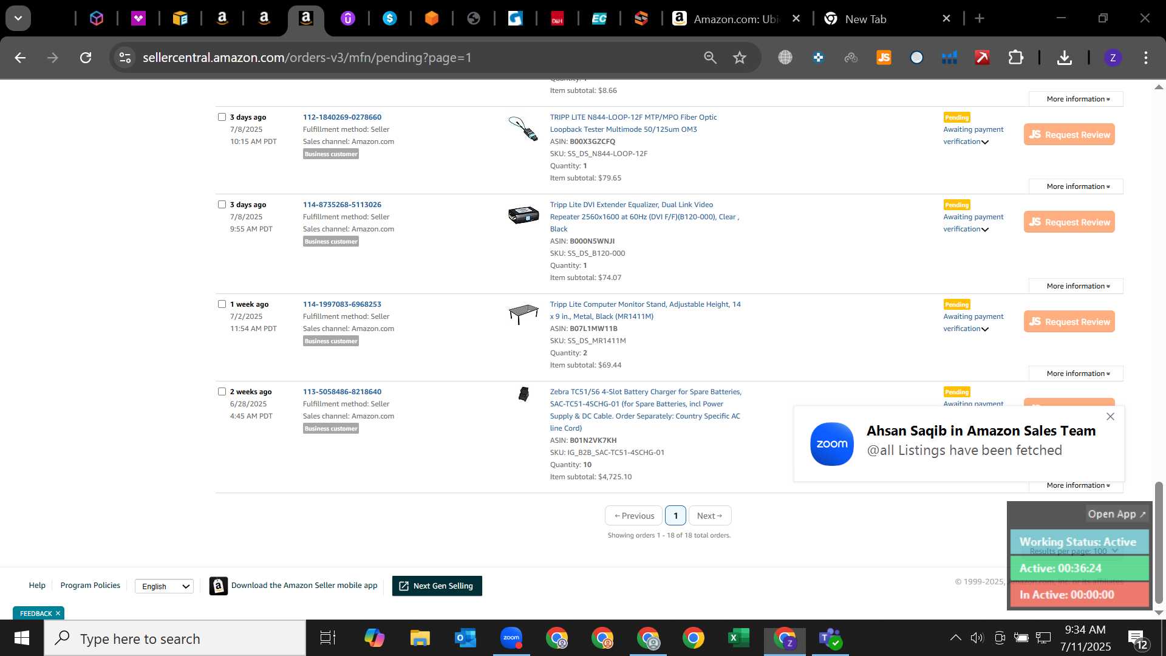The height and width of the screenshot is (656, 1166).
Task: Open the Extensions puzzle icon
Action: pyautogui.click(x=1015, y=58)
